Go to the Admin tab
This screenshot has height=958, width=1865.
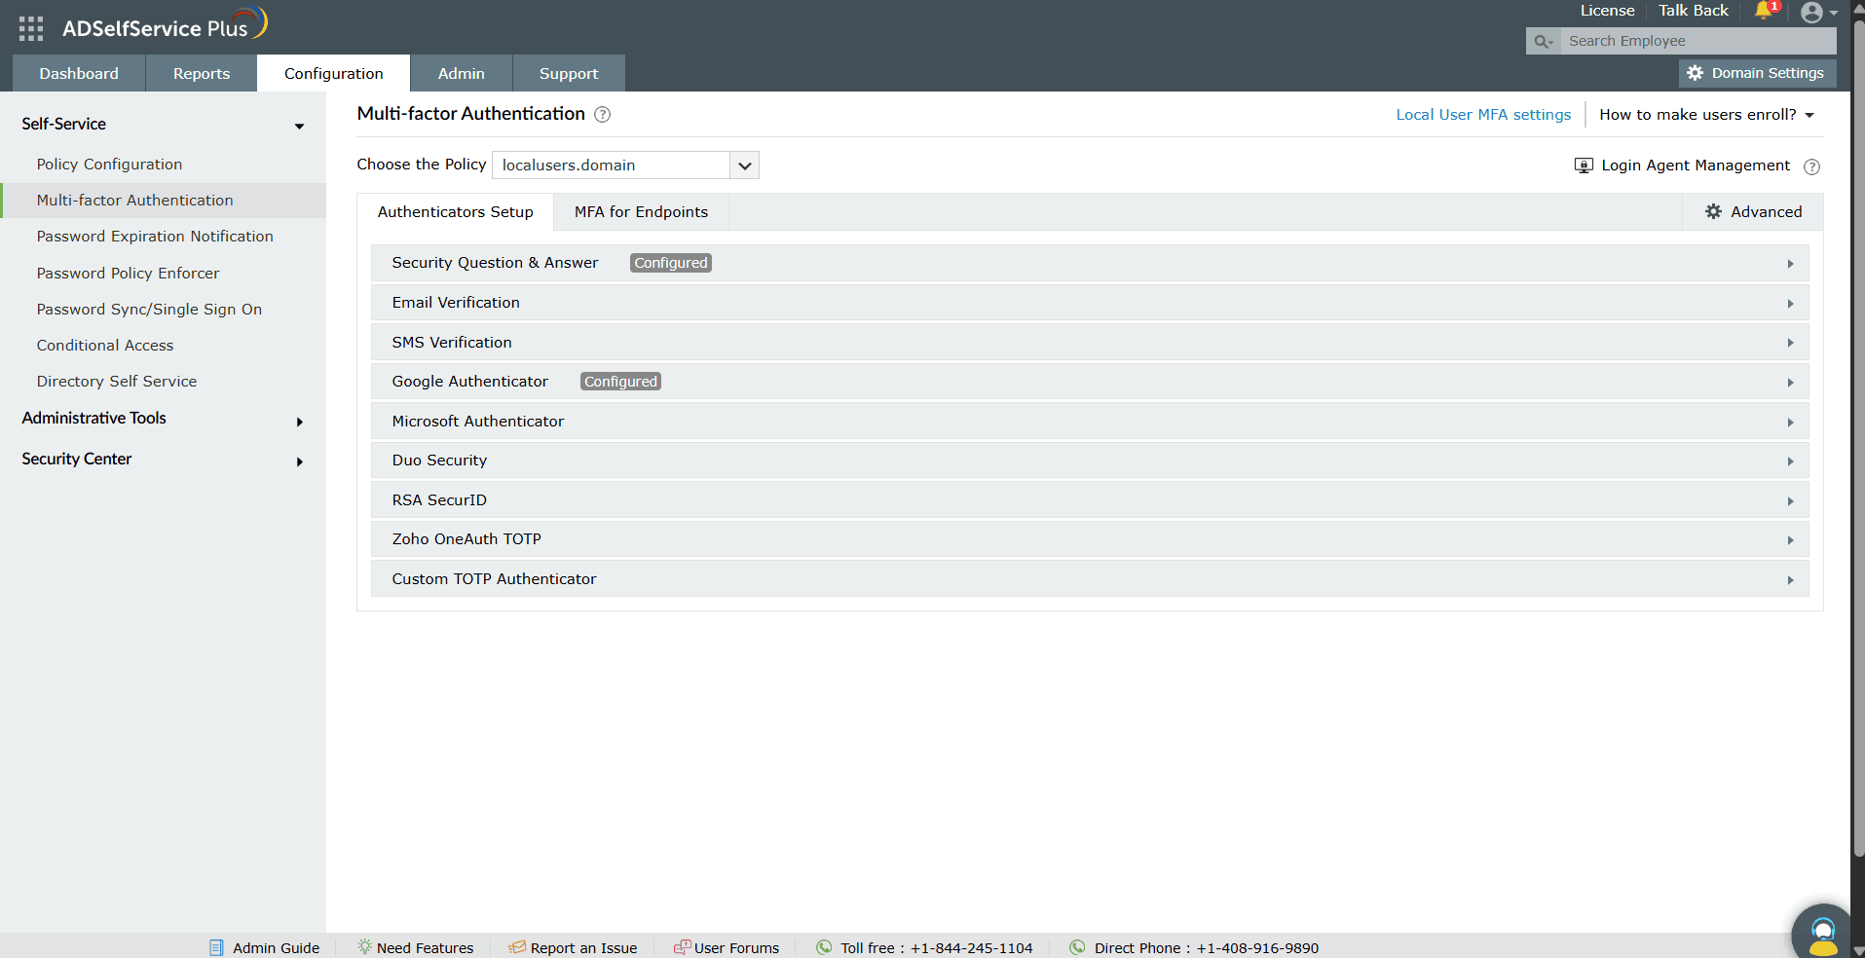tap(462, 73)
